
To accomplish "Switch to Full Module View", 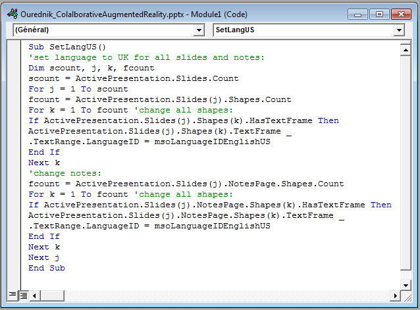I will point(24,296).
